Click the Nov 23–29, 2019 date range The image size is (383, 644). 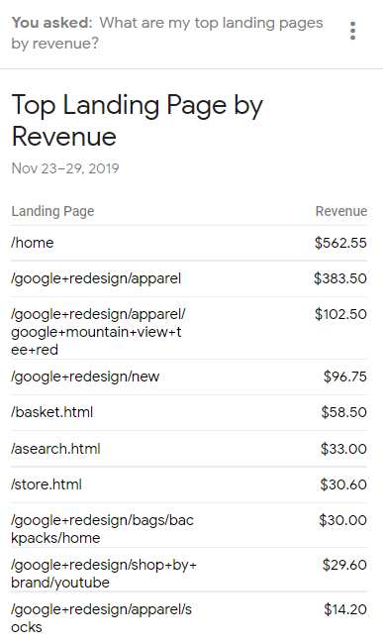[x=65, y=168]
